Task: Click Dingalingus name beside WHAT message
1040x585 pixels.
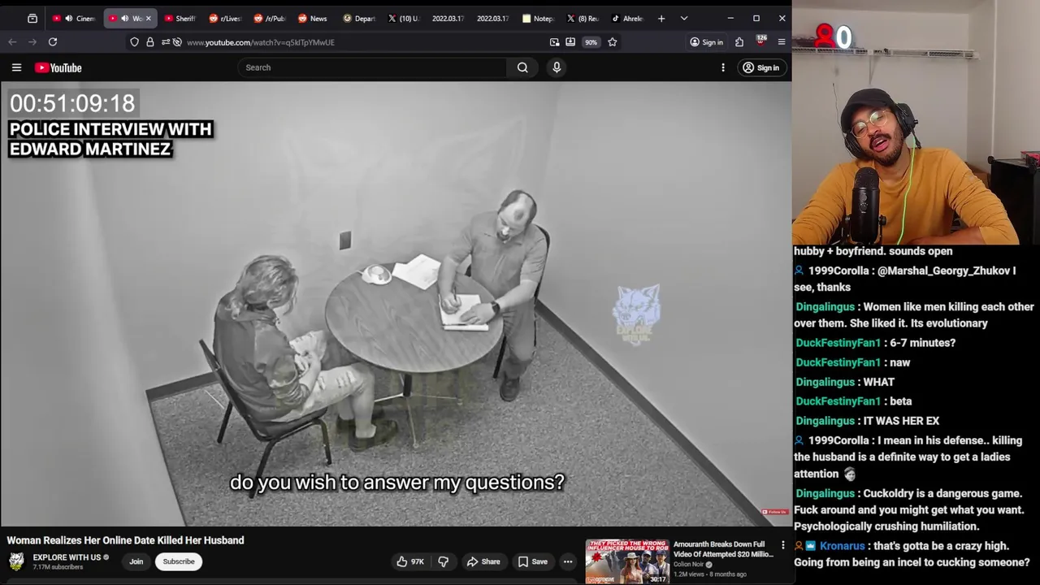Action: [825, 382]
